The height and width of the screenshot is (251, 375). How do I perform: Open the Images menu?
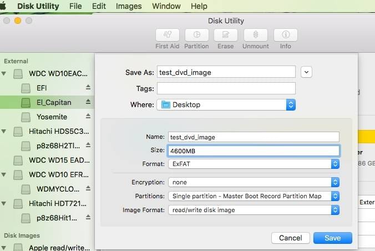point(129,6)
